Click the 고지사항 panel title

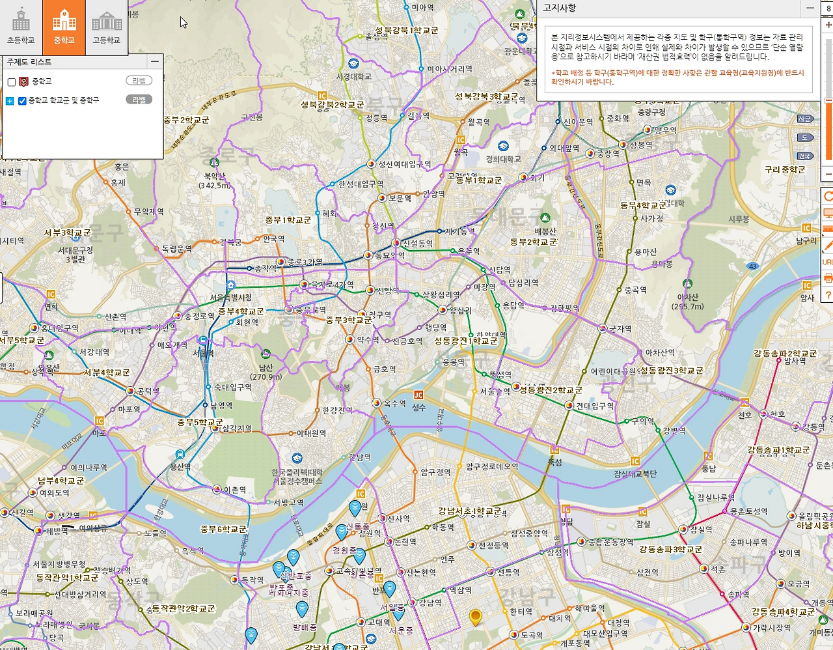560,8
